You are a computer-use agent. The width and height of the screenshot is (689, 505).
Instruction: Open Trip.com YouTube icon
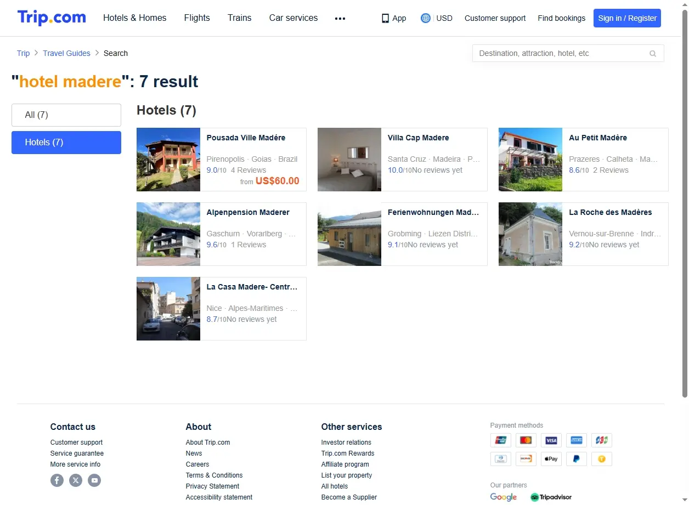pyautogui.click(x=94, y=480)
